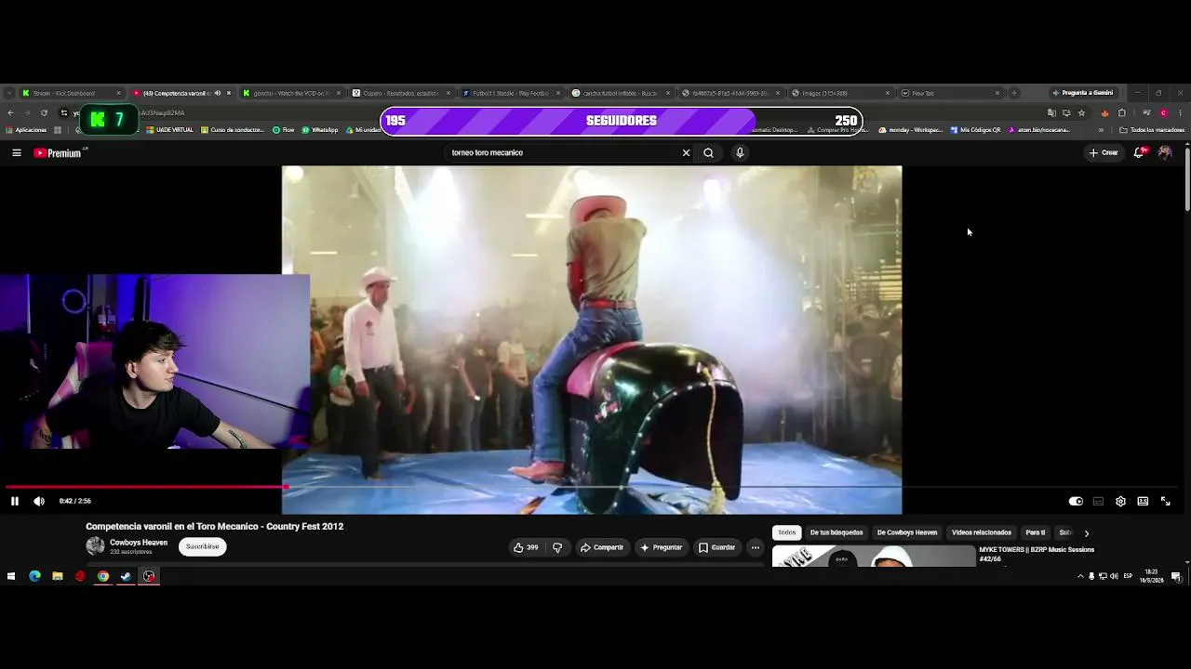Open Steam from the taskbar

[x=126, y=576]
